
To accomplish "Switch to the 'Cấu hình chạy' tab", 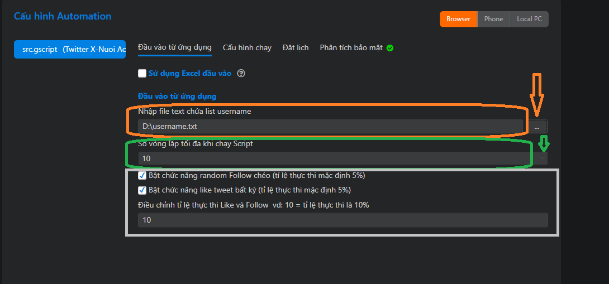I will (247, 47).
